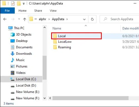
Task: Switch to the Home ribbon tab
Action: 23,11
